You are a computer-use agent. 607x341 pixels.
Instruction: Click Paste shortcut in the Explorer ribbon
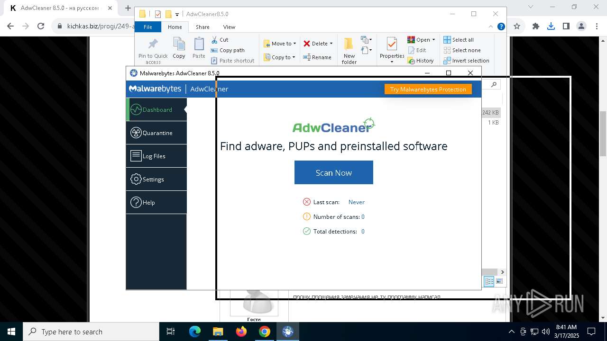point(232,61)
